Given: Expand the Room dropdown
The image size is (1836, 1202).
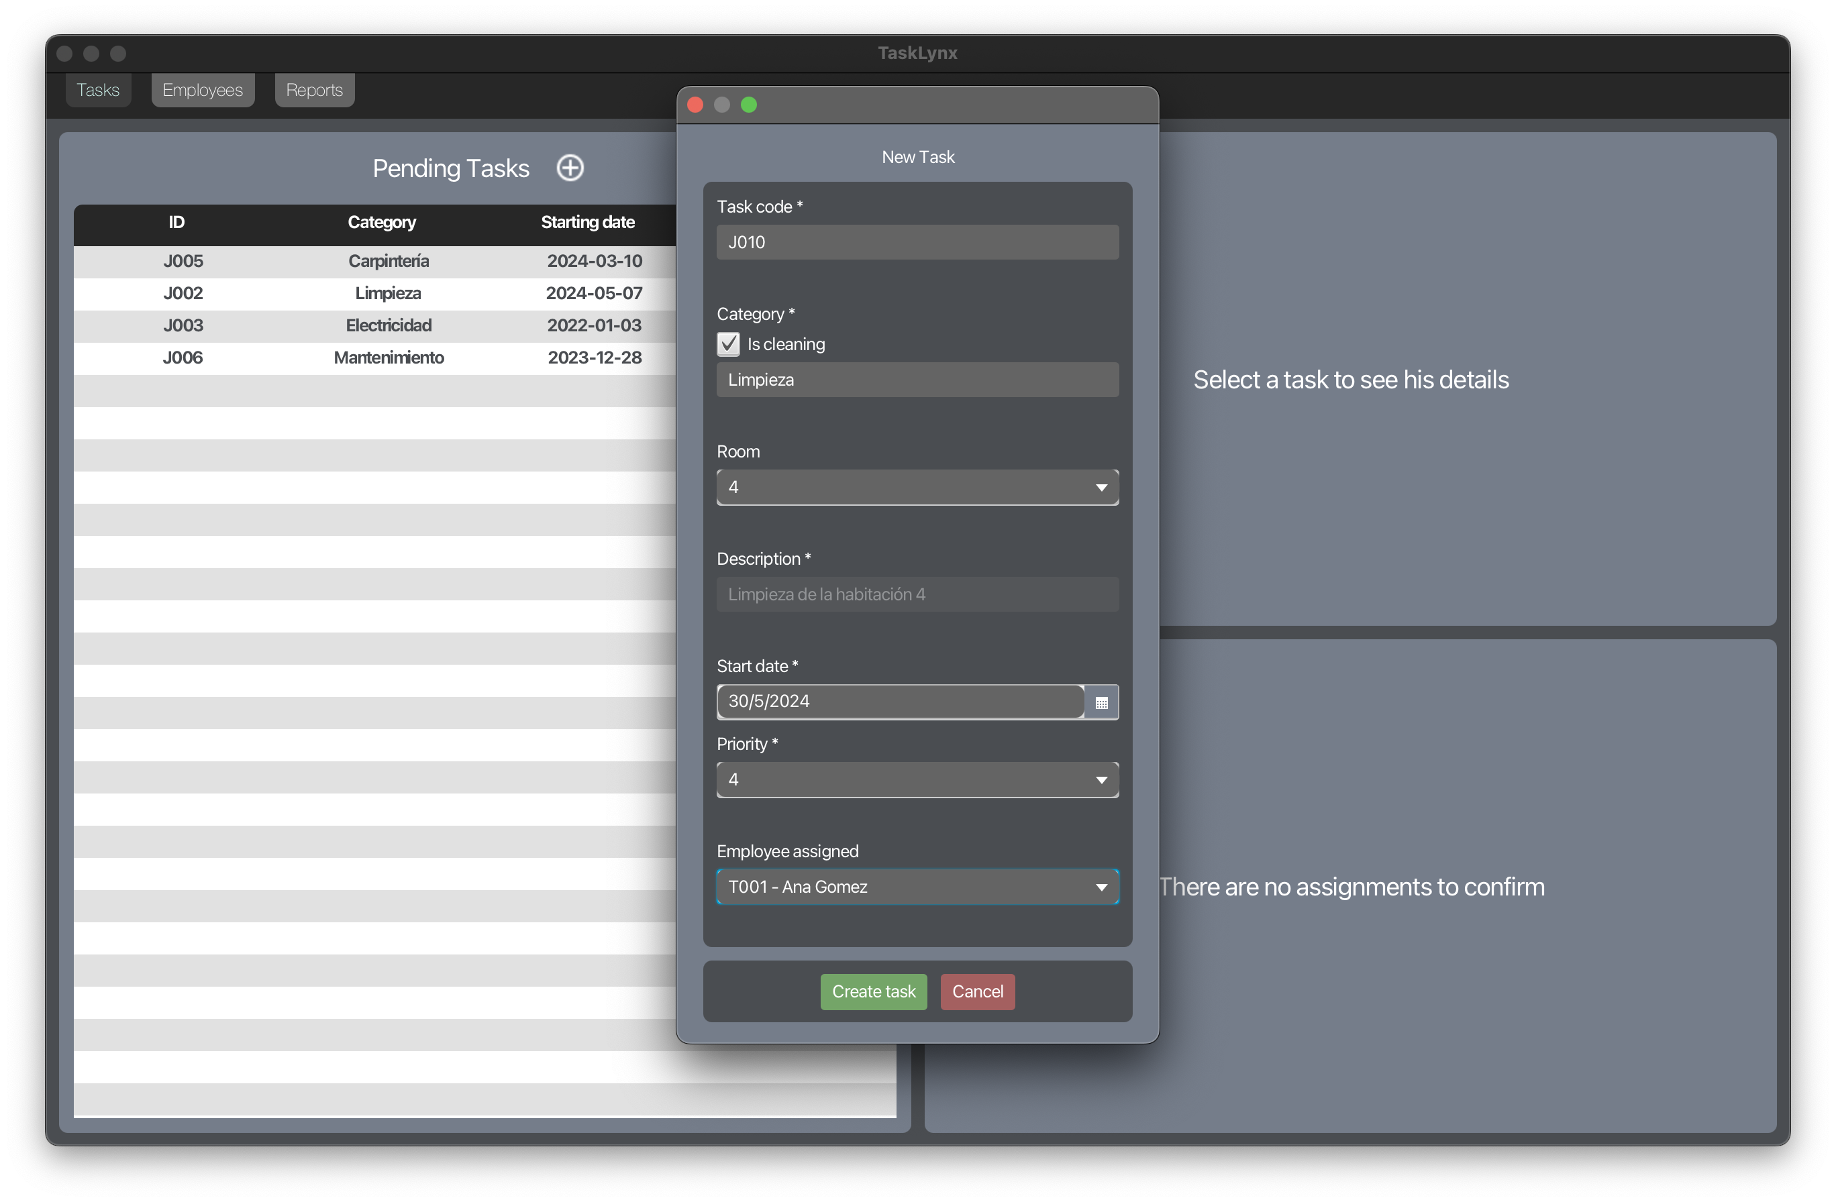Looking at the screenshot, I should pos(917,487).
